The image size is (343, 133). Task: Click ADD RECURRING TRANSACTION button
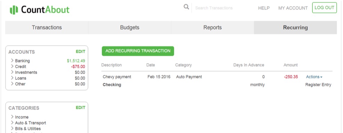point(138,51)
